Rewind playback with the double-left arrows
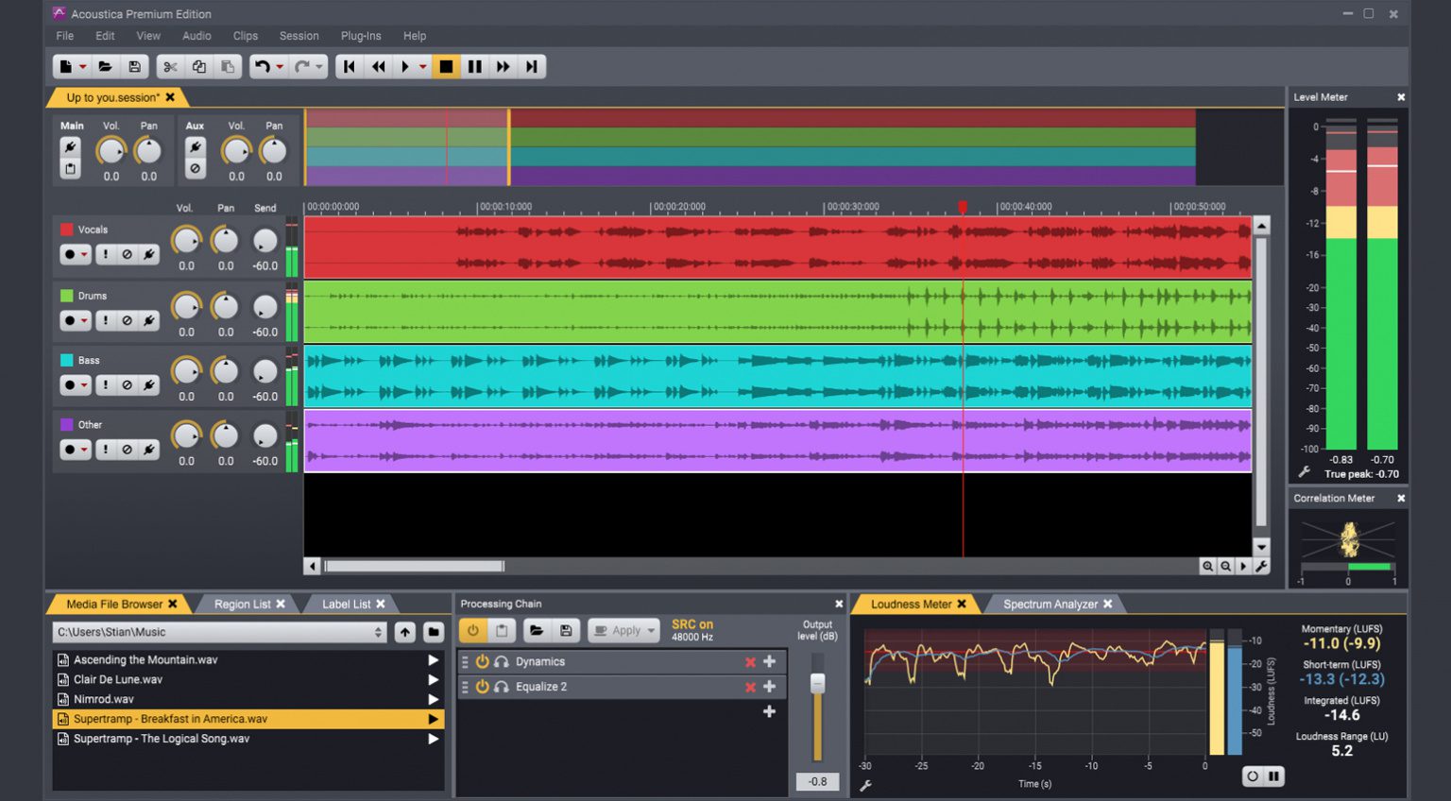 379,66
